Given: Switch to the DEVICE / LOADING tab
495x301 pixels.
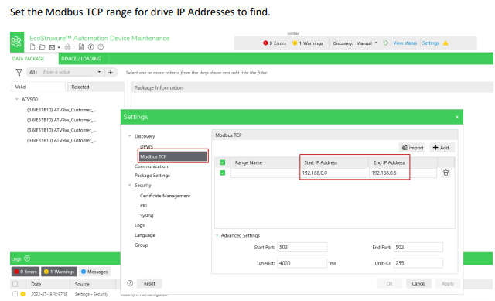Looking at the screenshot, I should point(80,59).
